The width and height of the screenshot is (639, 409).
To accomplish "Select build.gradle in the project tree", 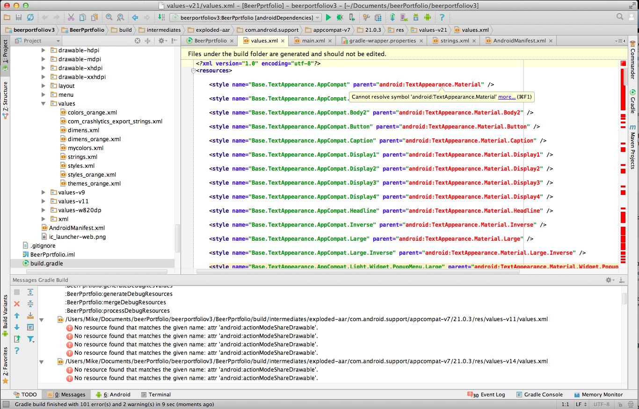I will (x=46, y=264).
